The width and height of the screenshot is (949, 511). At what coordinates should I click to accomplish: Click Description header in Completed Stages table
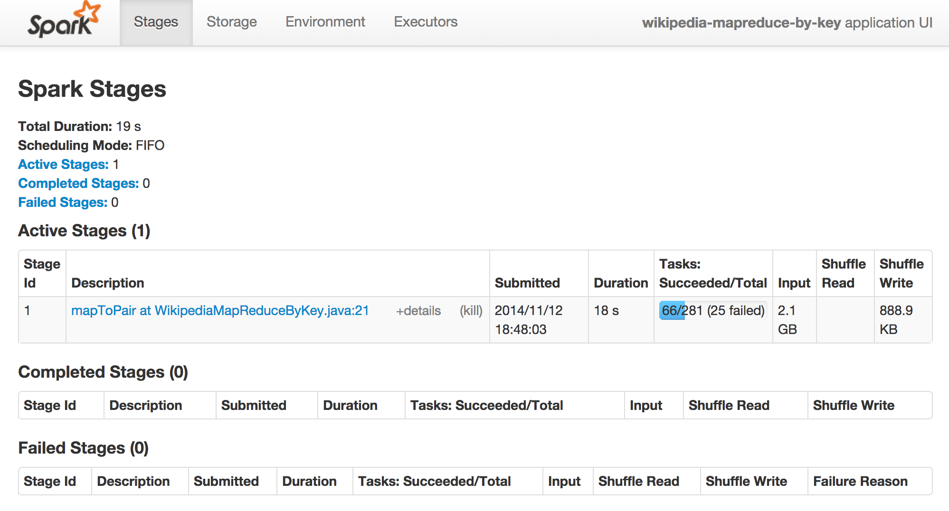click(146, 405)
